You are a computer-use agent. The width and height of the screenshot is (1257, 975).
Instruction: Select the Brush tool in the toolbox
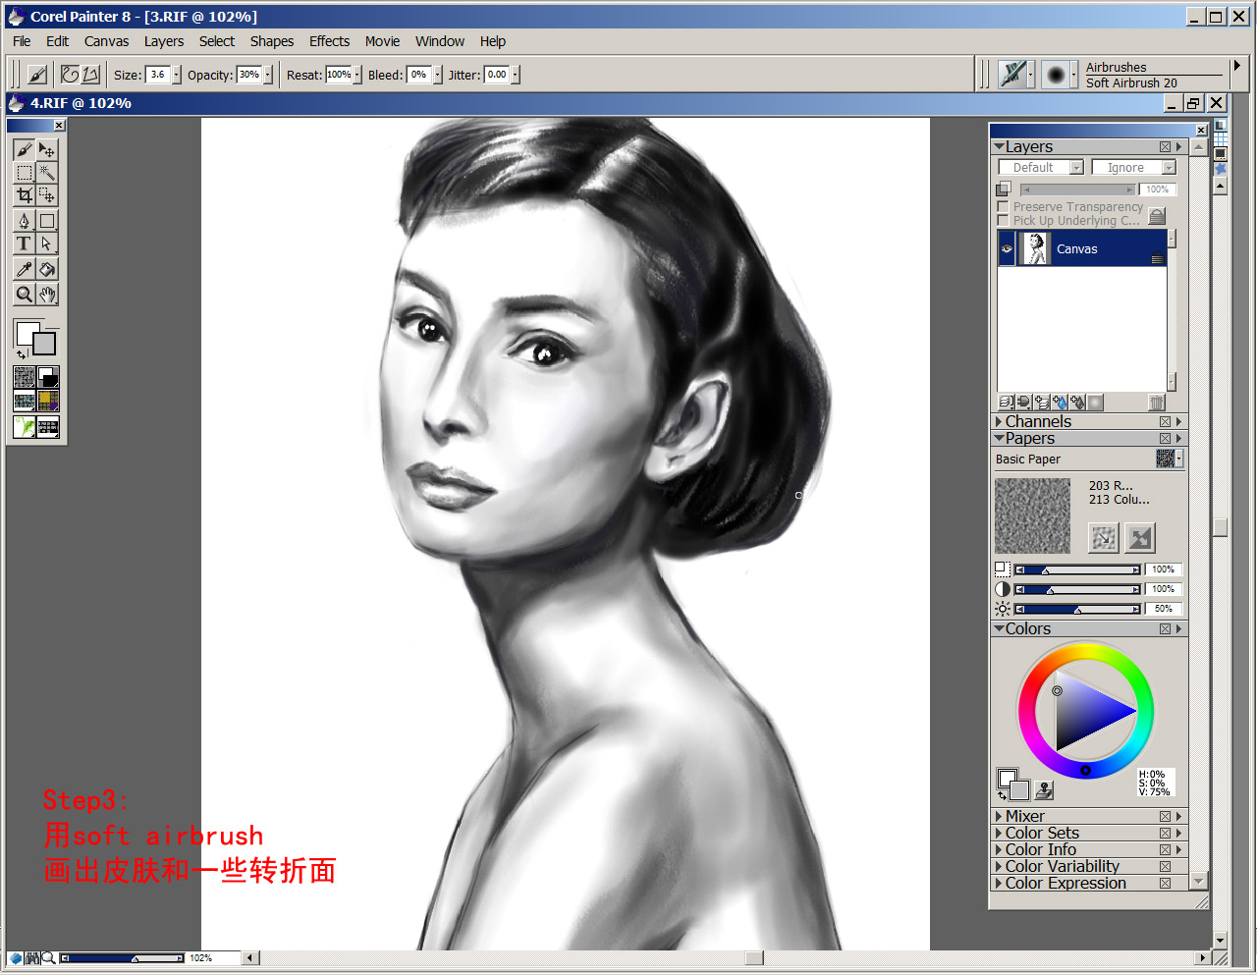pos(25,149)
